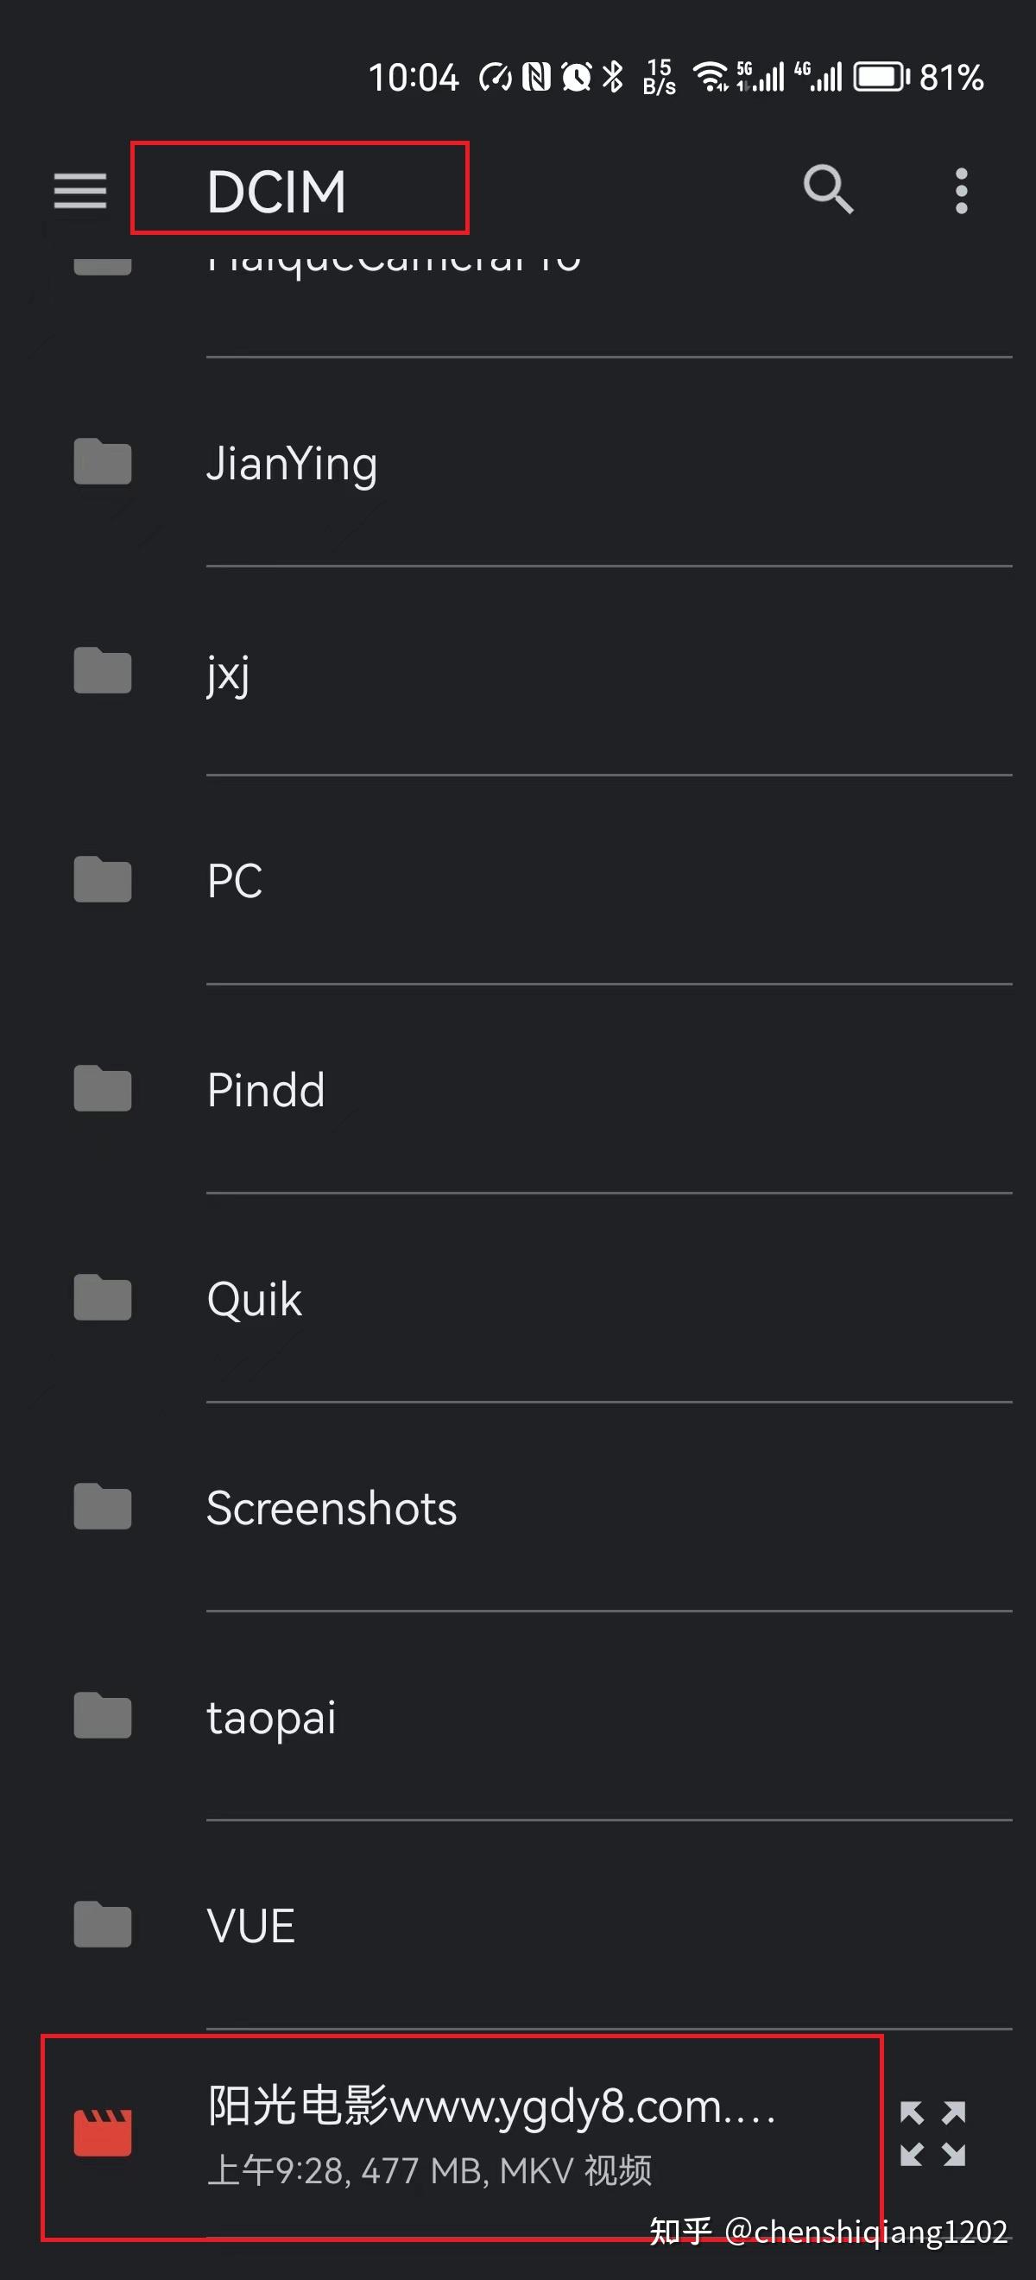
Task: Click the expand arrows icon beside video
Action: tap(932, 2133)
